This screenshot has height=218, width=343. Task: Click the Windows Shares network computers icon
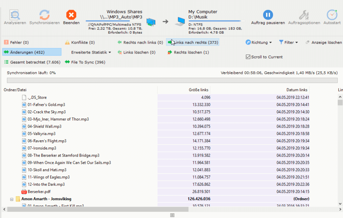pos(151,22)
